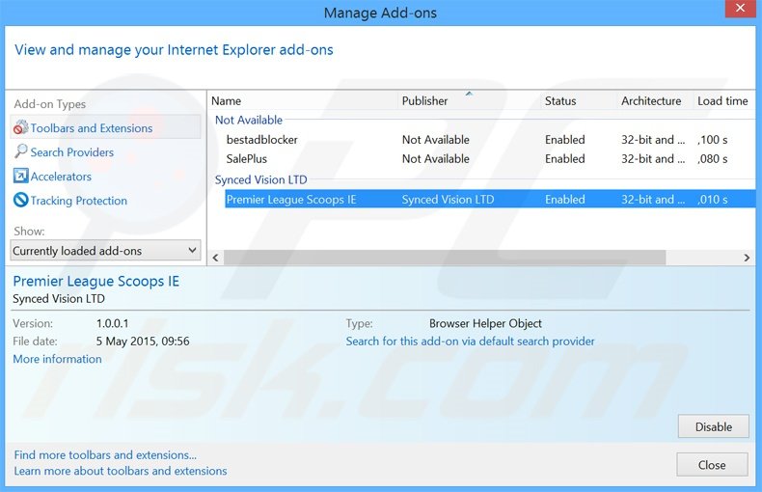Select the Toolbars and Extensions add-on type

pyautogui.click(x=105, y=128)
